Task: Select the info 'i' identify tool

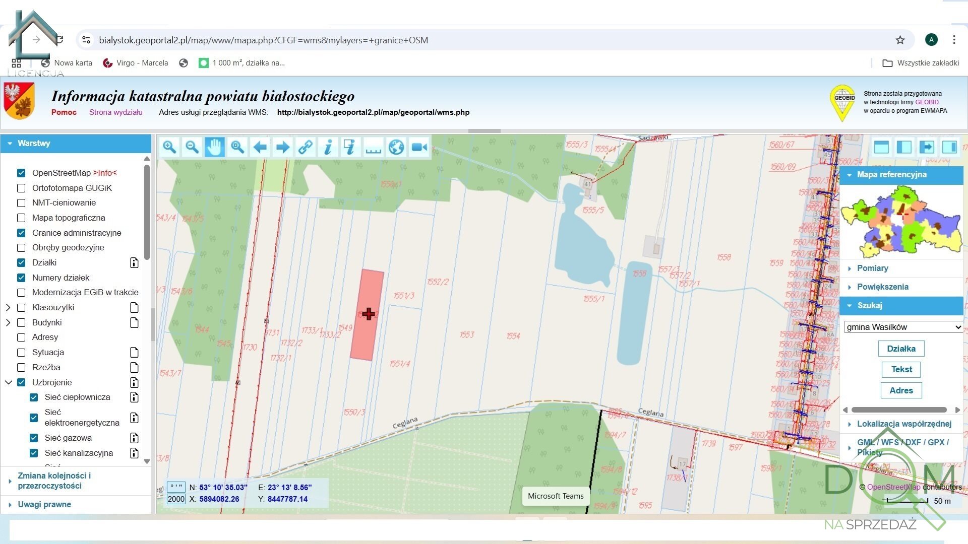Action: coord(328,147)
